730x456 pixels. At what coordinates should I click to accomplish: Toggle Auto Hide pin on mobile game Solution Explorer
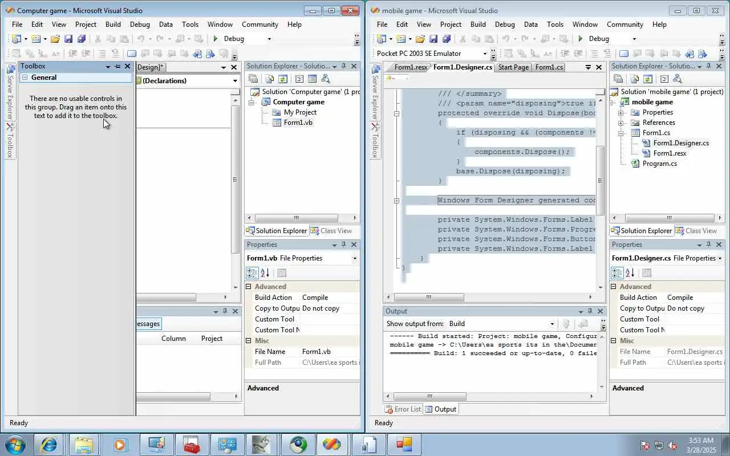pyautogui.click(x=708, y=66)
